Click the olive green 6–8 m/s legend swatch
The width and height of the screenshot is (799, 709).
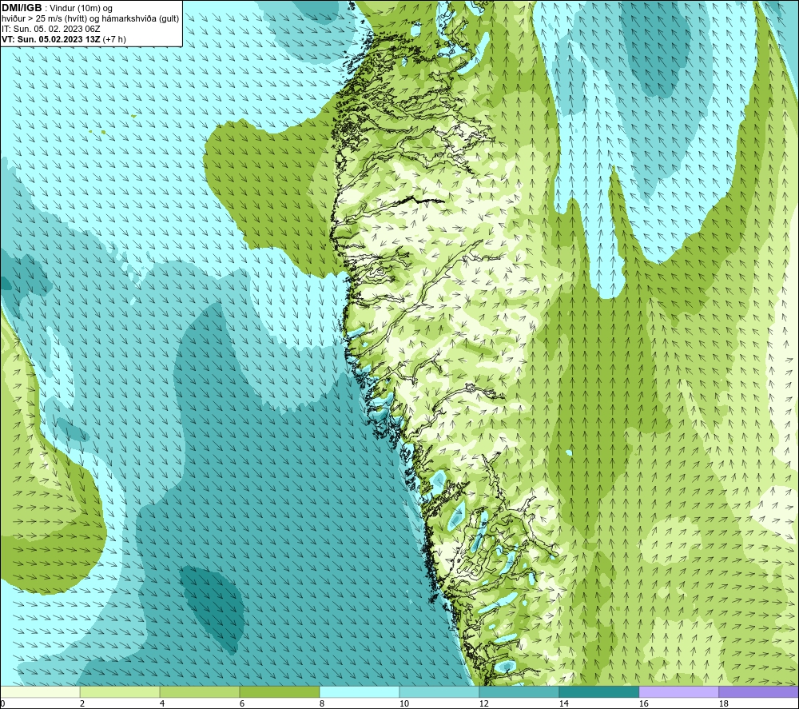coord(280,692)
